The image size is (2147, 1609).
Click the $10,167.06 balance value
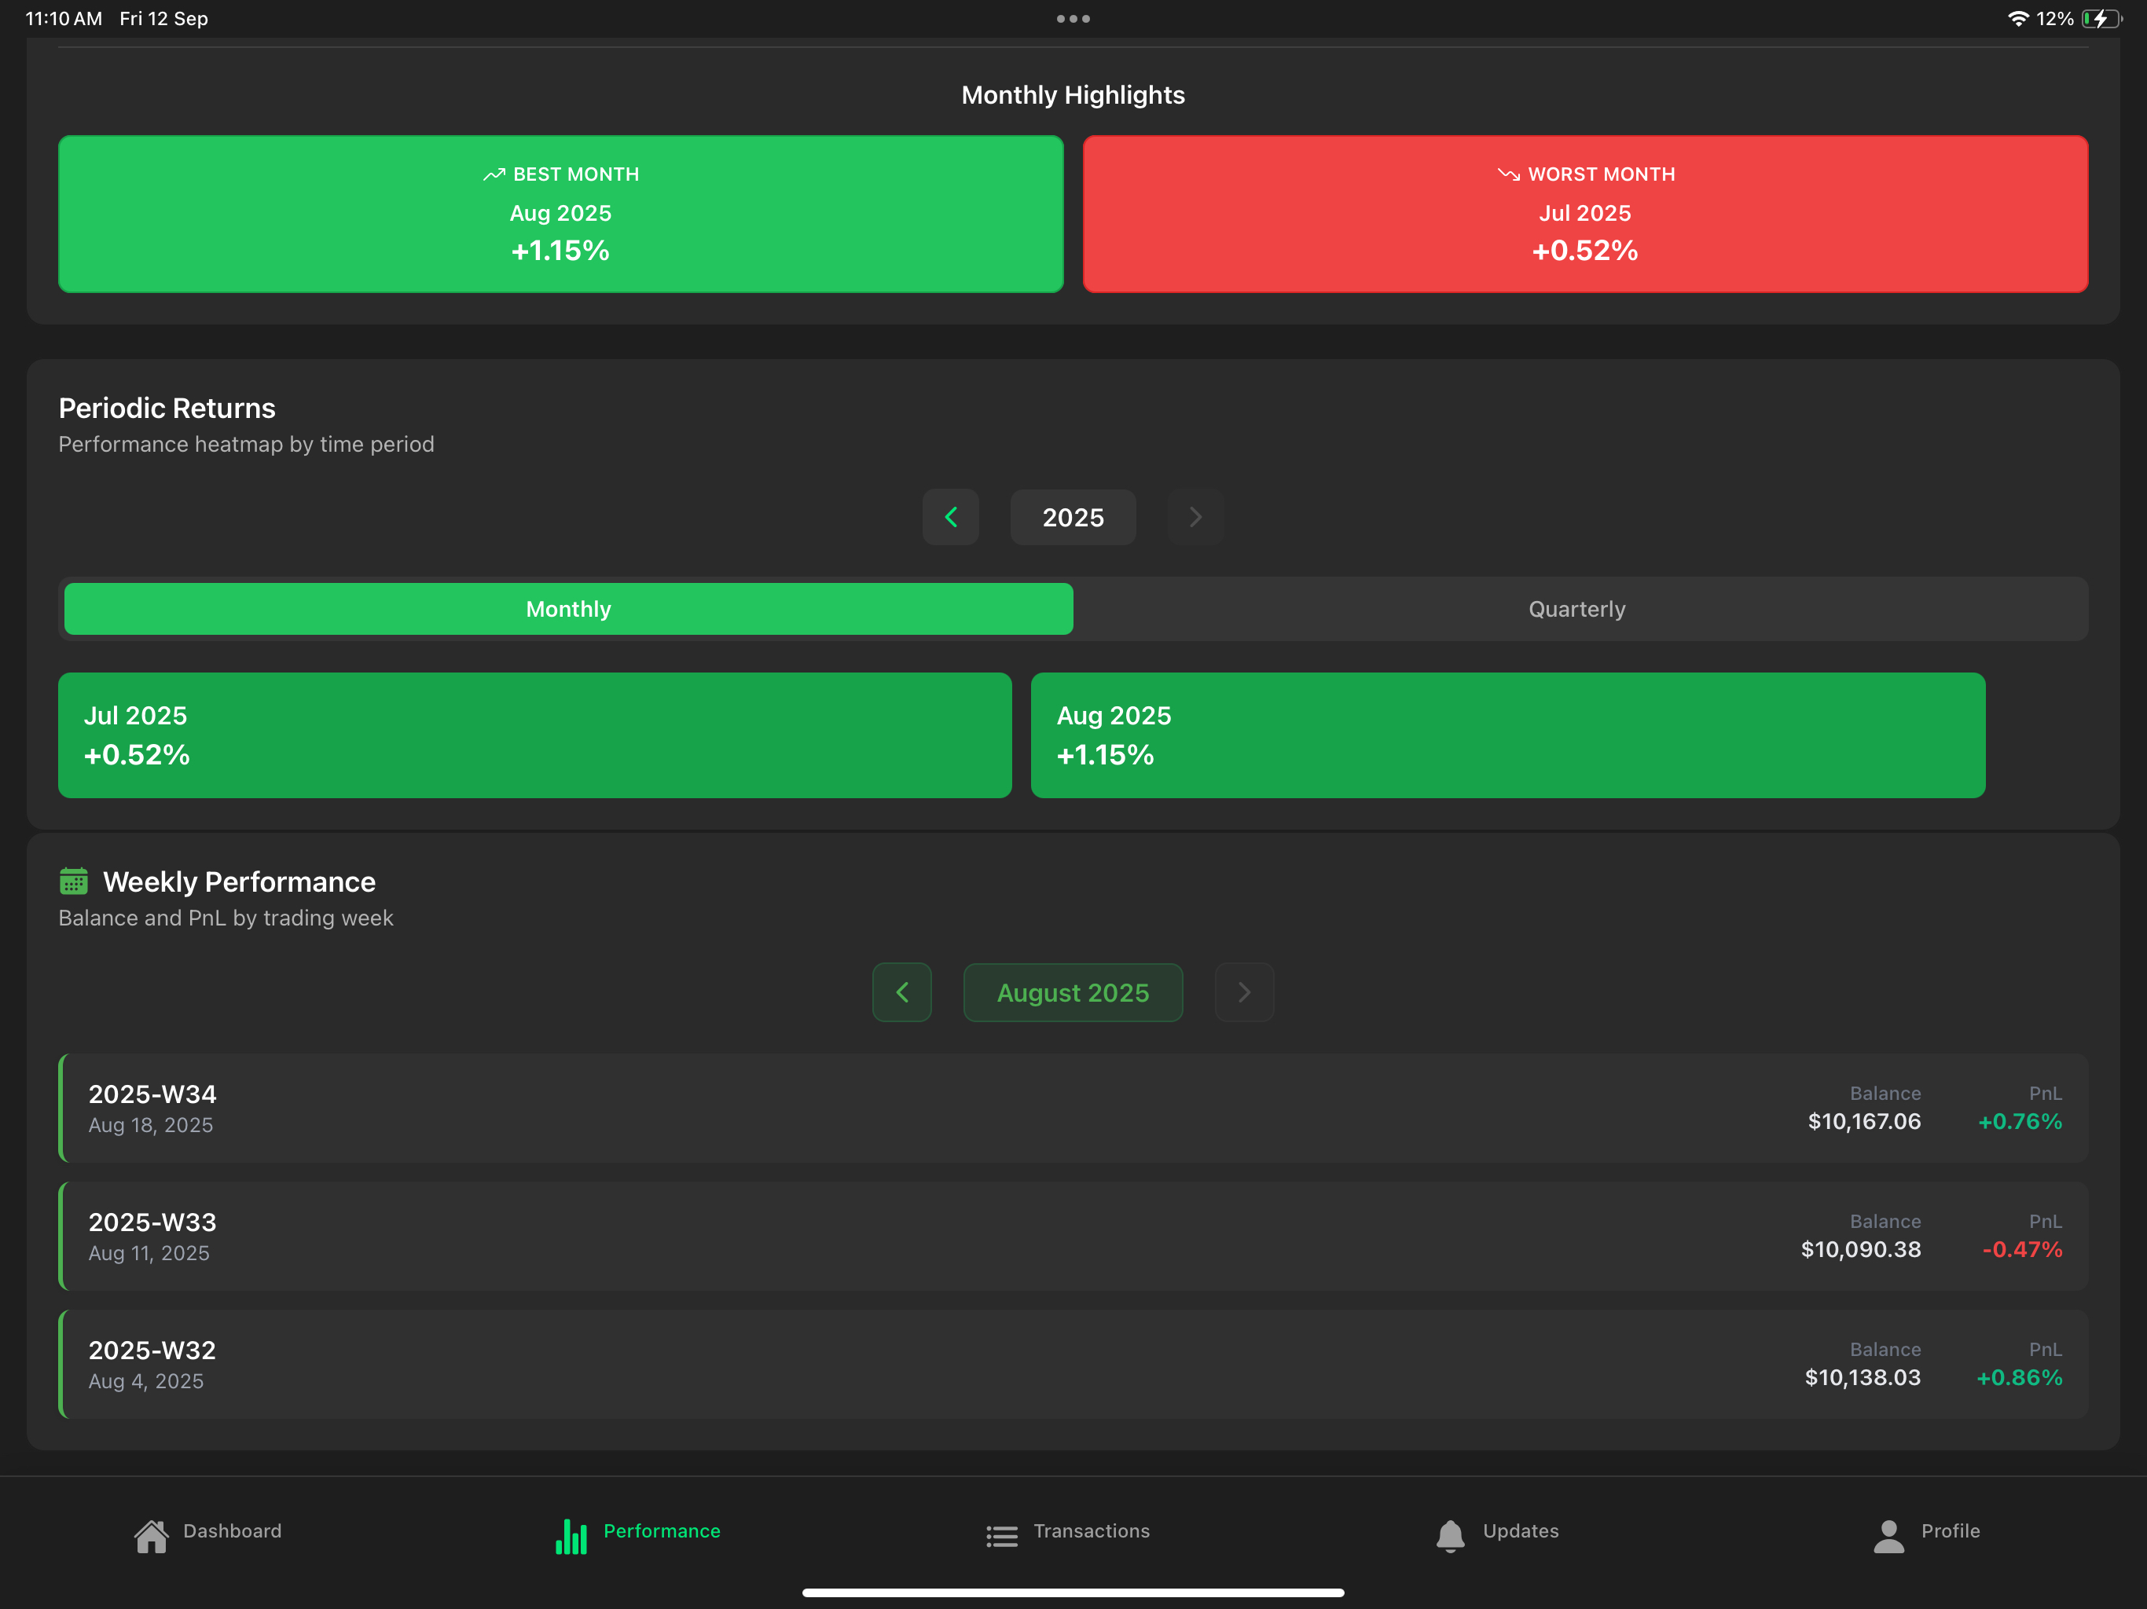(x=1865, y=1122)
